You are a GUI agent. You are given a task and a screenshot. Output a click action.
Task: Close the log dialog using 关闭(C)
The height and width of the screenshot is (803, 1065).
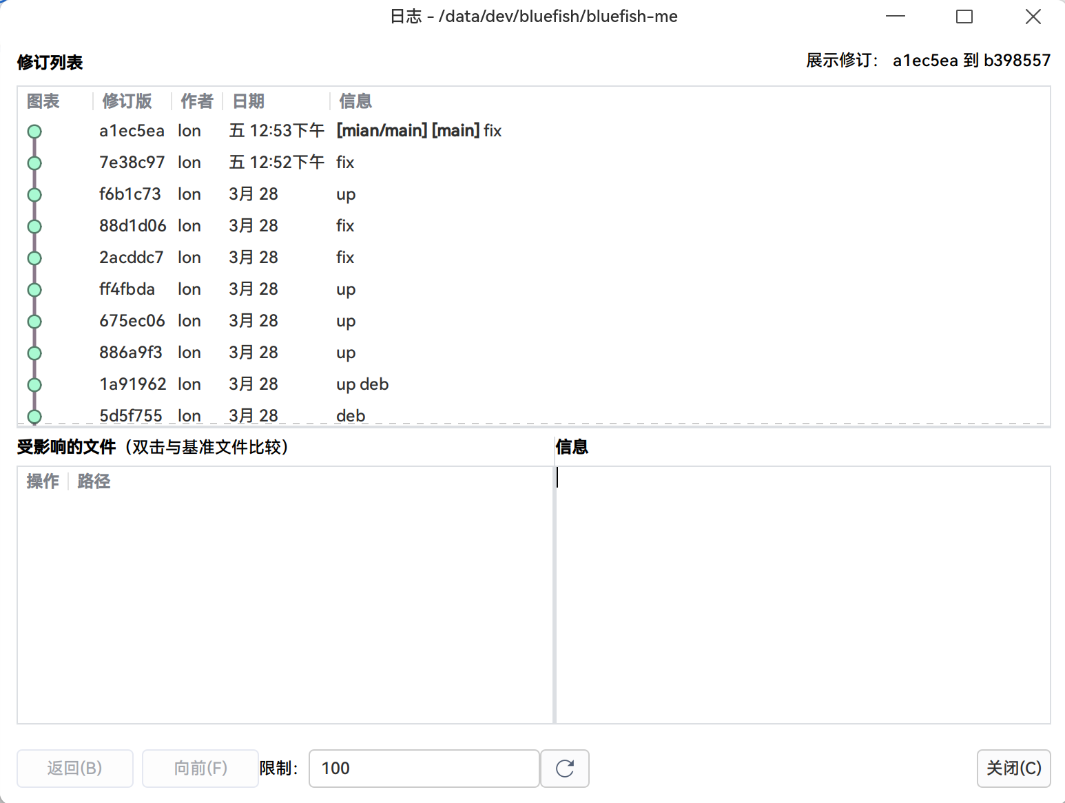point(1013,769)
